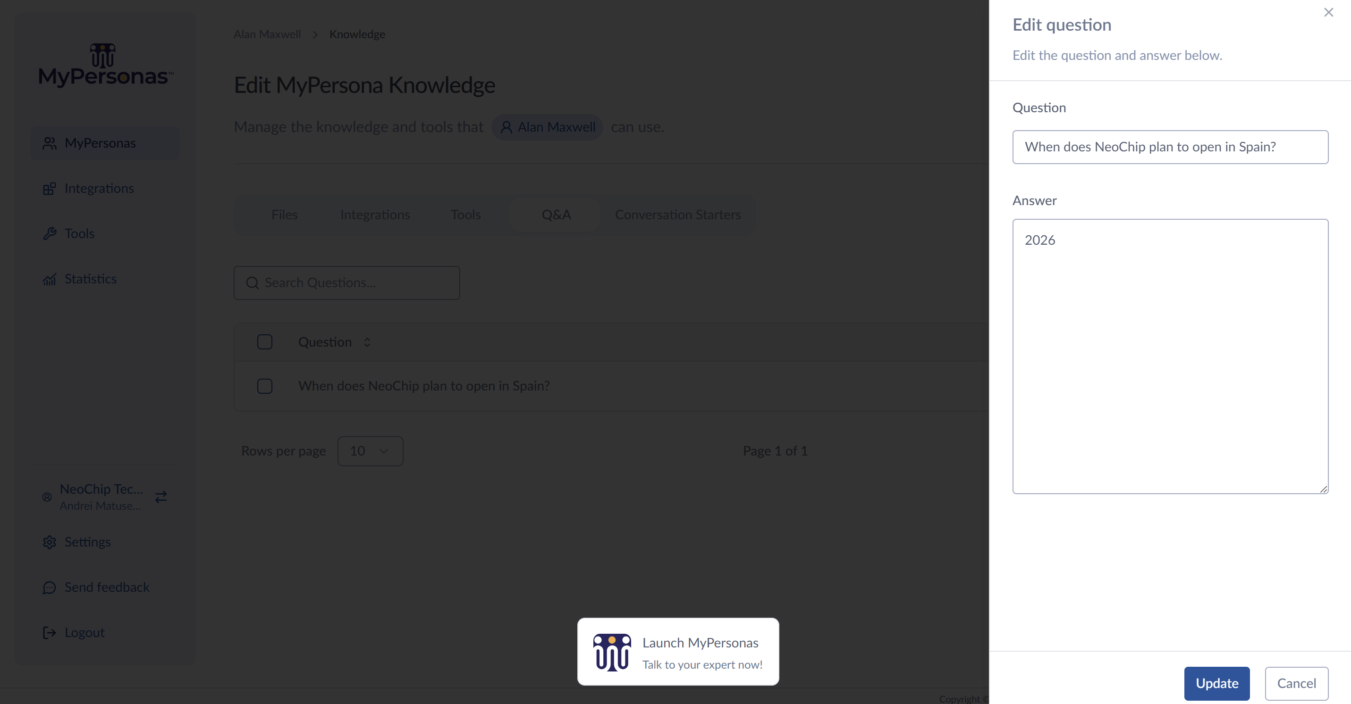Click the Cancel button
This screenshot has width=1351, height=704.
click(1296, 683)
